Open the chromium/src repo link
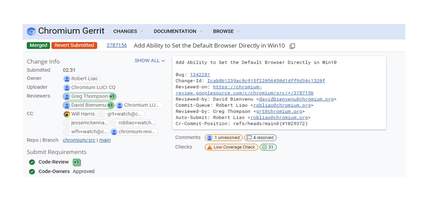428x209 pixels. [79, 140]
